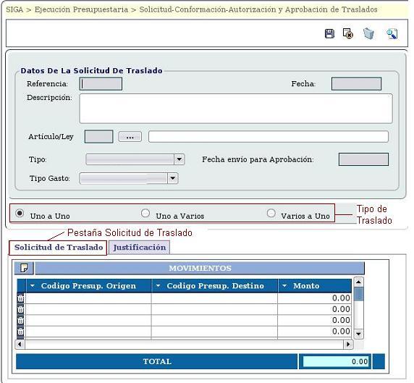
Task: Open the Tipo Gasto dropdown list
Action: pyautogui.click(x=173, y=178)
